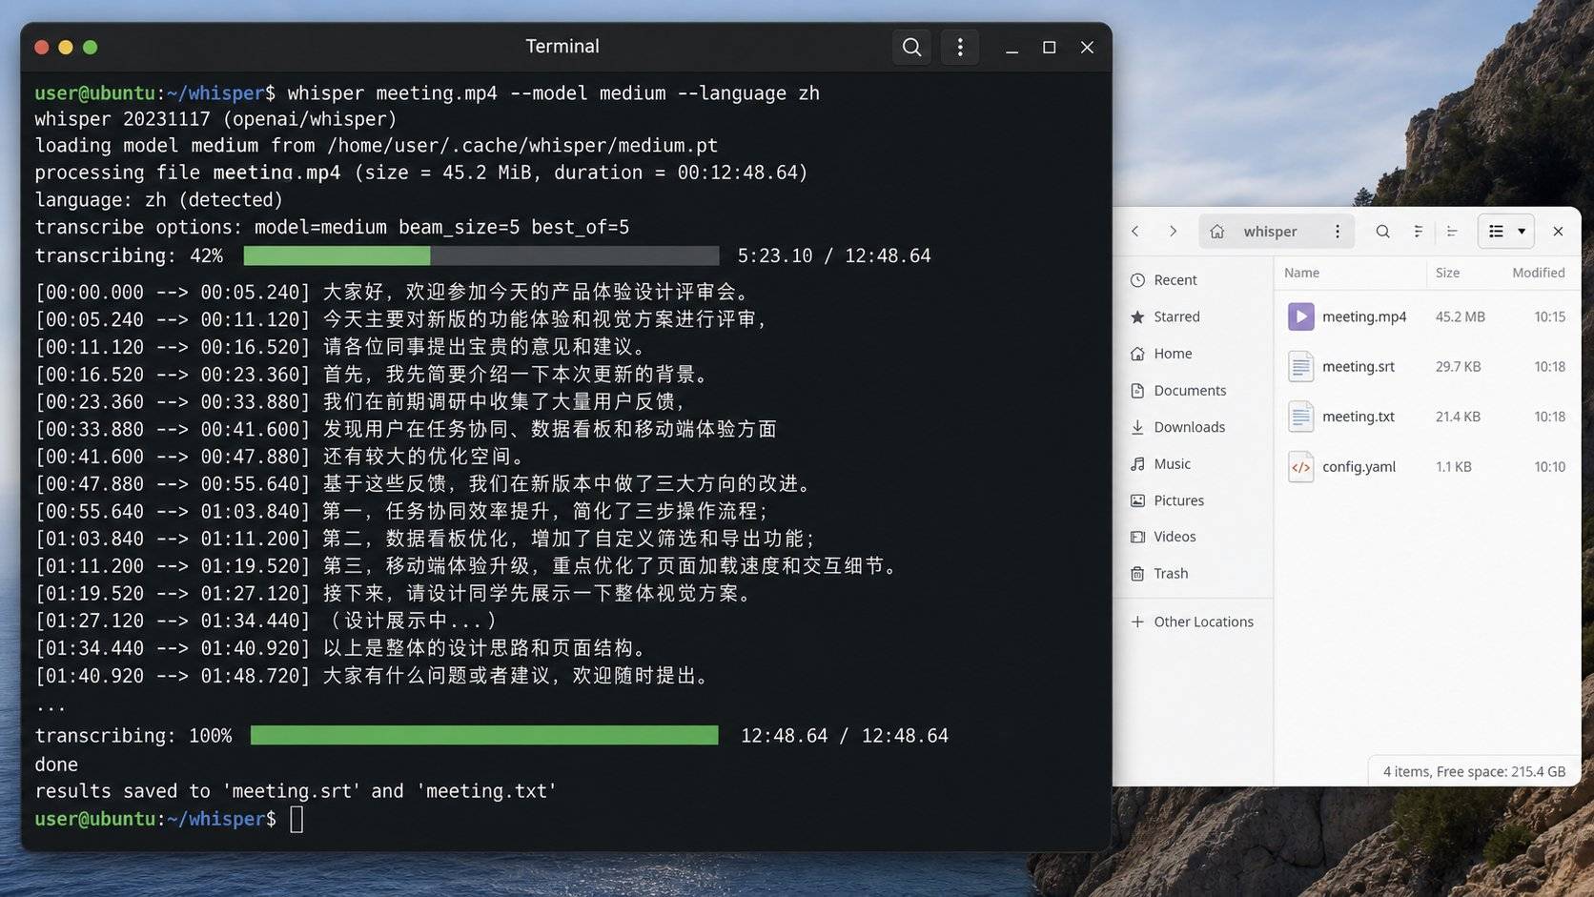The image size is (1594, 897).
Task: Click the 21.4 KB size cell
Action: 1458,417
